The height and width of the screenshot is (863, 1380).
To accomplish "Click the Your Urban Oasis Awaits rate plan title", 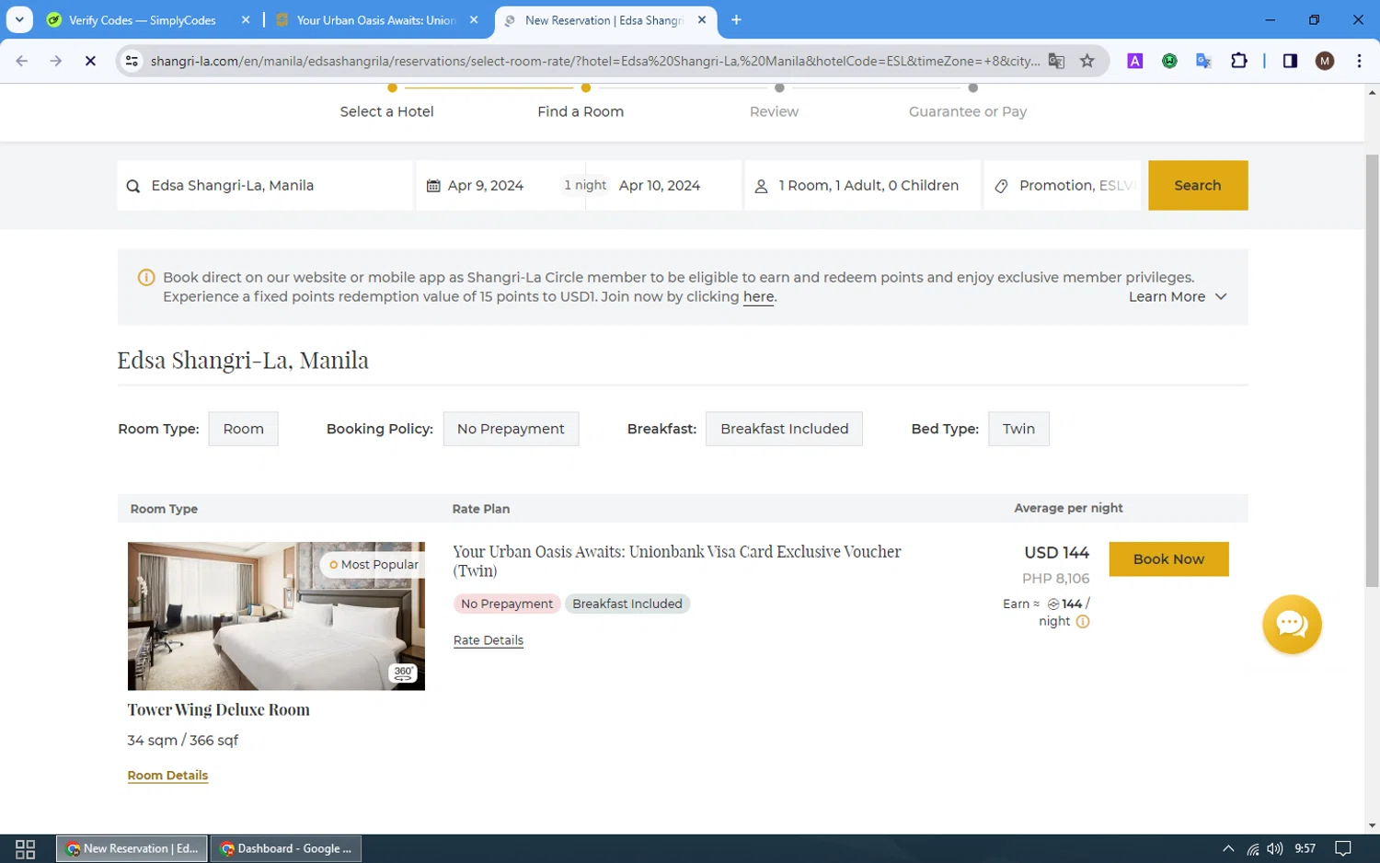I will [677, 561].
